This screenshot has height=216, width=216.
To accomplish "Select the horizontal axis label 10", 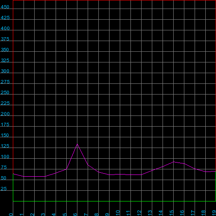I will (118, 213).
